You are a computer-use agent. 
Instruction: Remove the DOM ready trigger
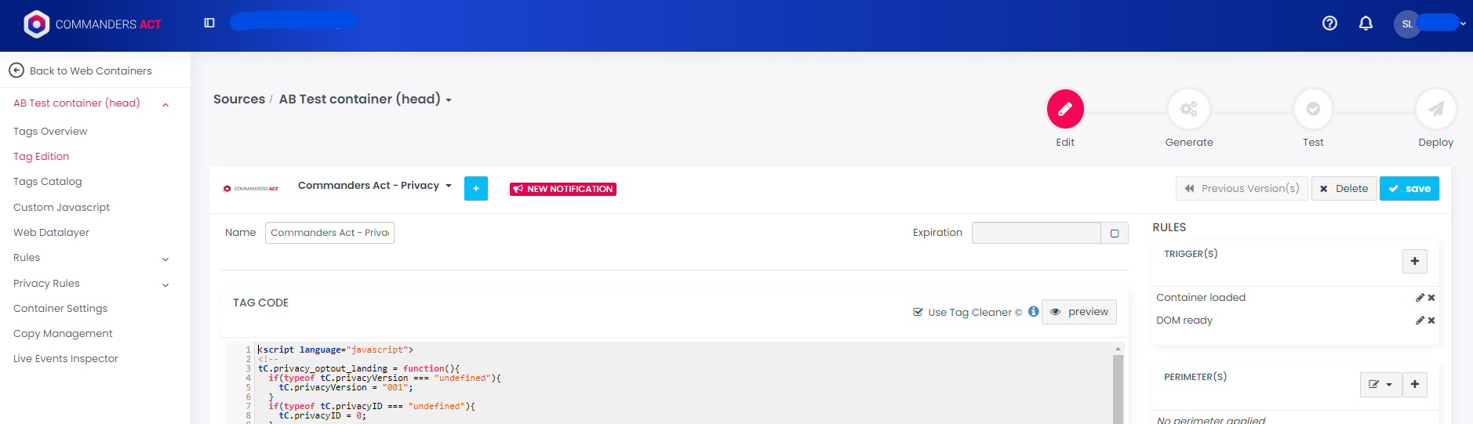1431,321
